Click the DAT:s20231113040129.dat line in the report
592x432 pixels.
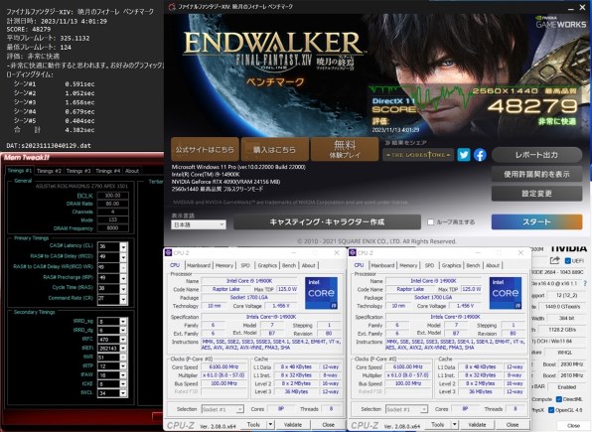[x=49, y=146]
